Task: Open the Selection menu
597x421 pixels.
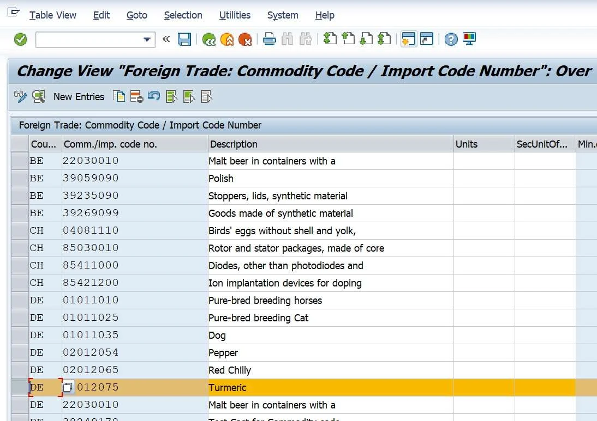Action: pyautogui.click(x=183, y=15)
